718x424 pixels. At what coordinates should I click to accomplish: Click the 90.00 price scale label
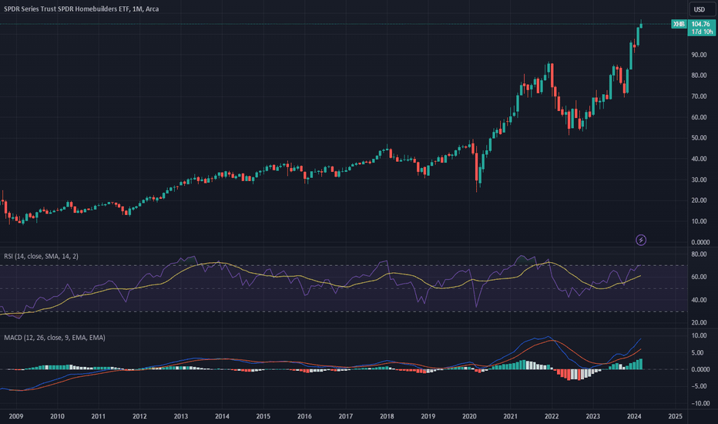coord(700,55)
